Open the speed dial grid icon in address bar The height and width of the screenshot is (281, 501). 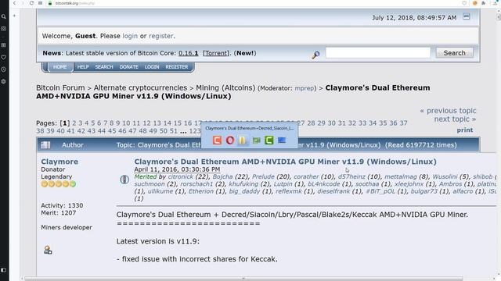pos(40,3)
